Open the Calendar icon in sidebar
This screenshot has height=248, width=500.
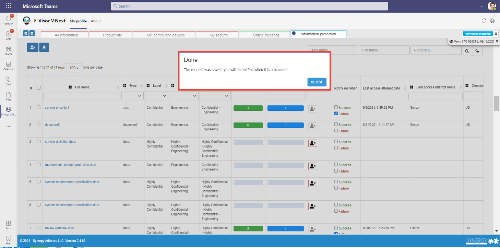pos(9,66)
